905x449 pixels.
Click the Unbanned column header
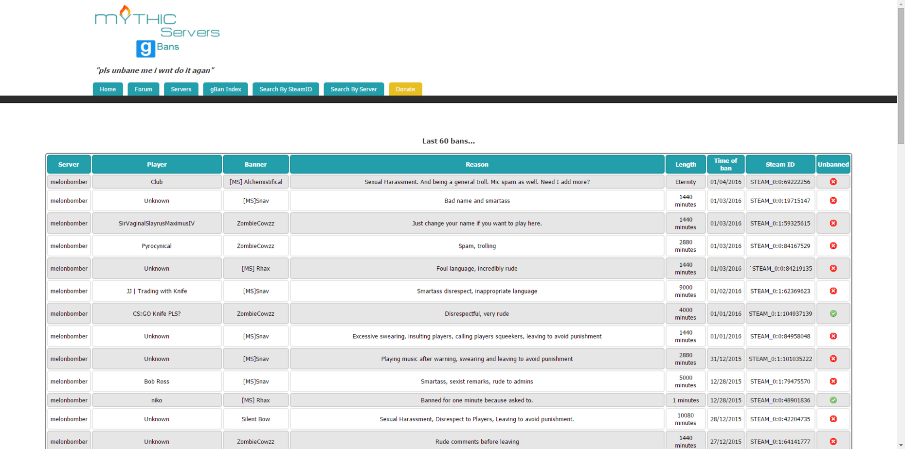[x=833, y=164]
